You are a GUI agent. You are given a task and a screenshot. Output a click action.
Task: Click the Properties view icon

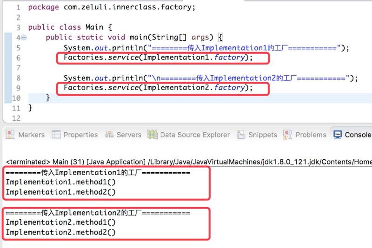click(x=56, y=135)
